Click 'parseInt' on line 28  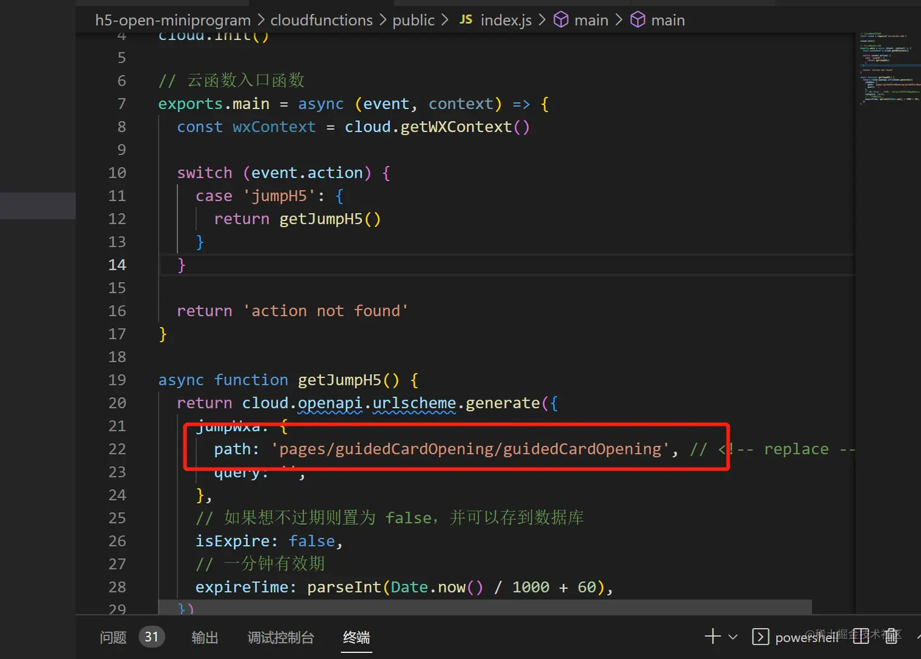point(344,587)
